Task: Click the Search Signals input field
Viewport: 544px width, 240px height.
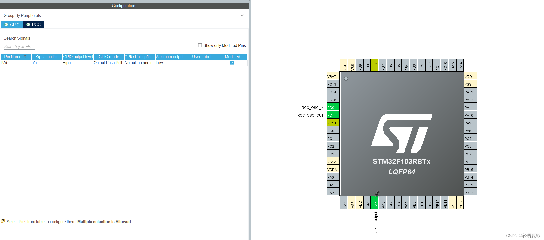Action: click(x=19, y=46)
